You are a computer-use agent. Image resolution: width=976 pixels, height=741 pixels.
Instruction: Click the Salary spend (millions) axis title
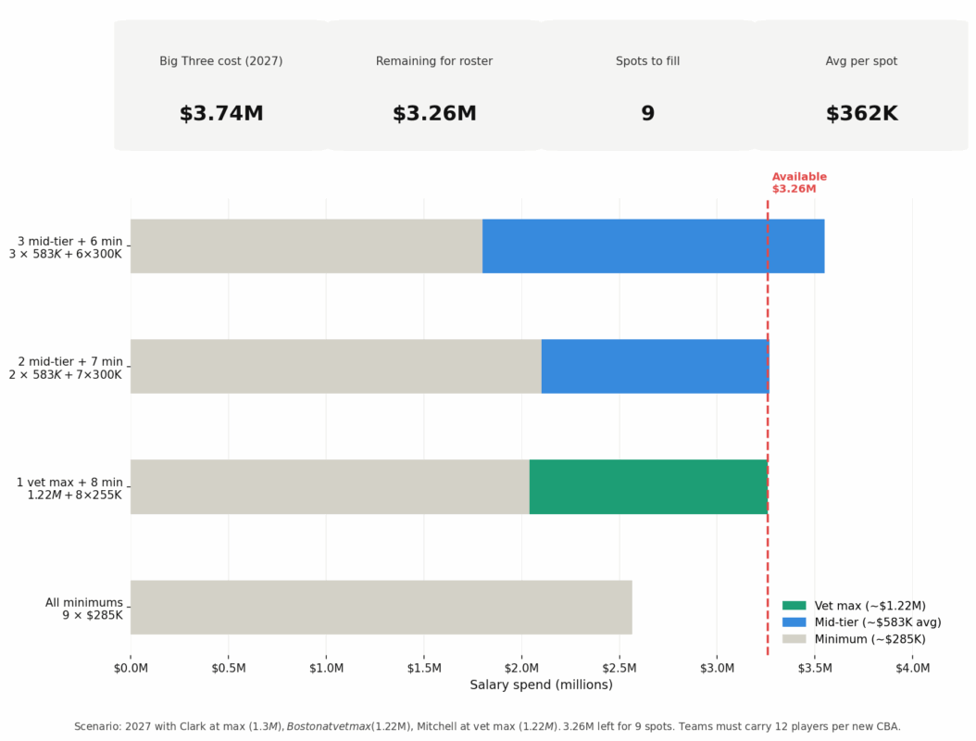[541, 685]
